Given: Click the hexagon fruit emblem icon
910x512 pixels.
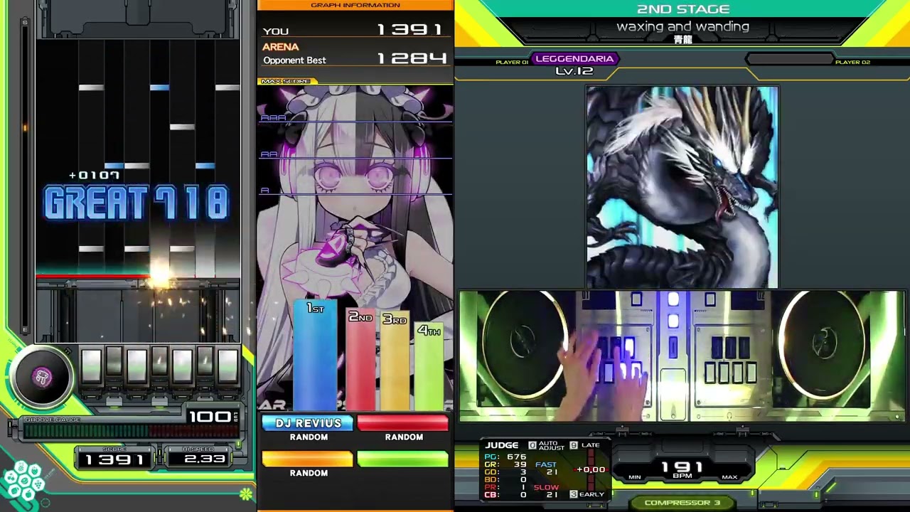Looking at the screenshot, I should click(23, 481).
